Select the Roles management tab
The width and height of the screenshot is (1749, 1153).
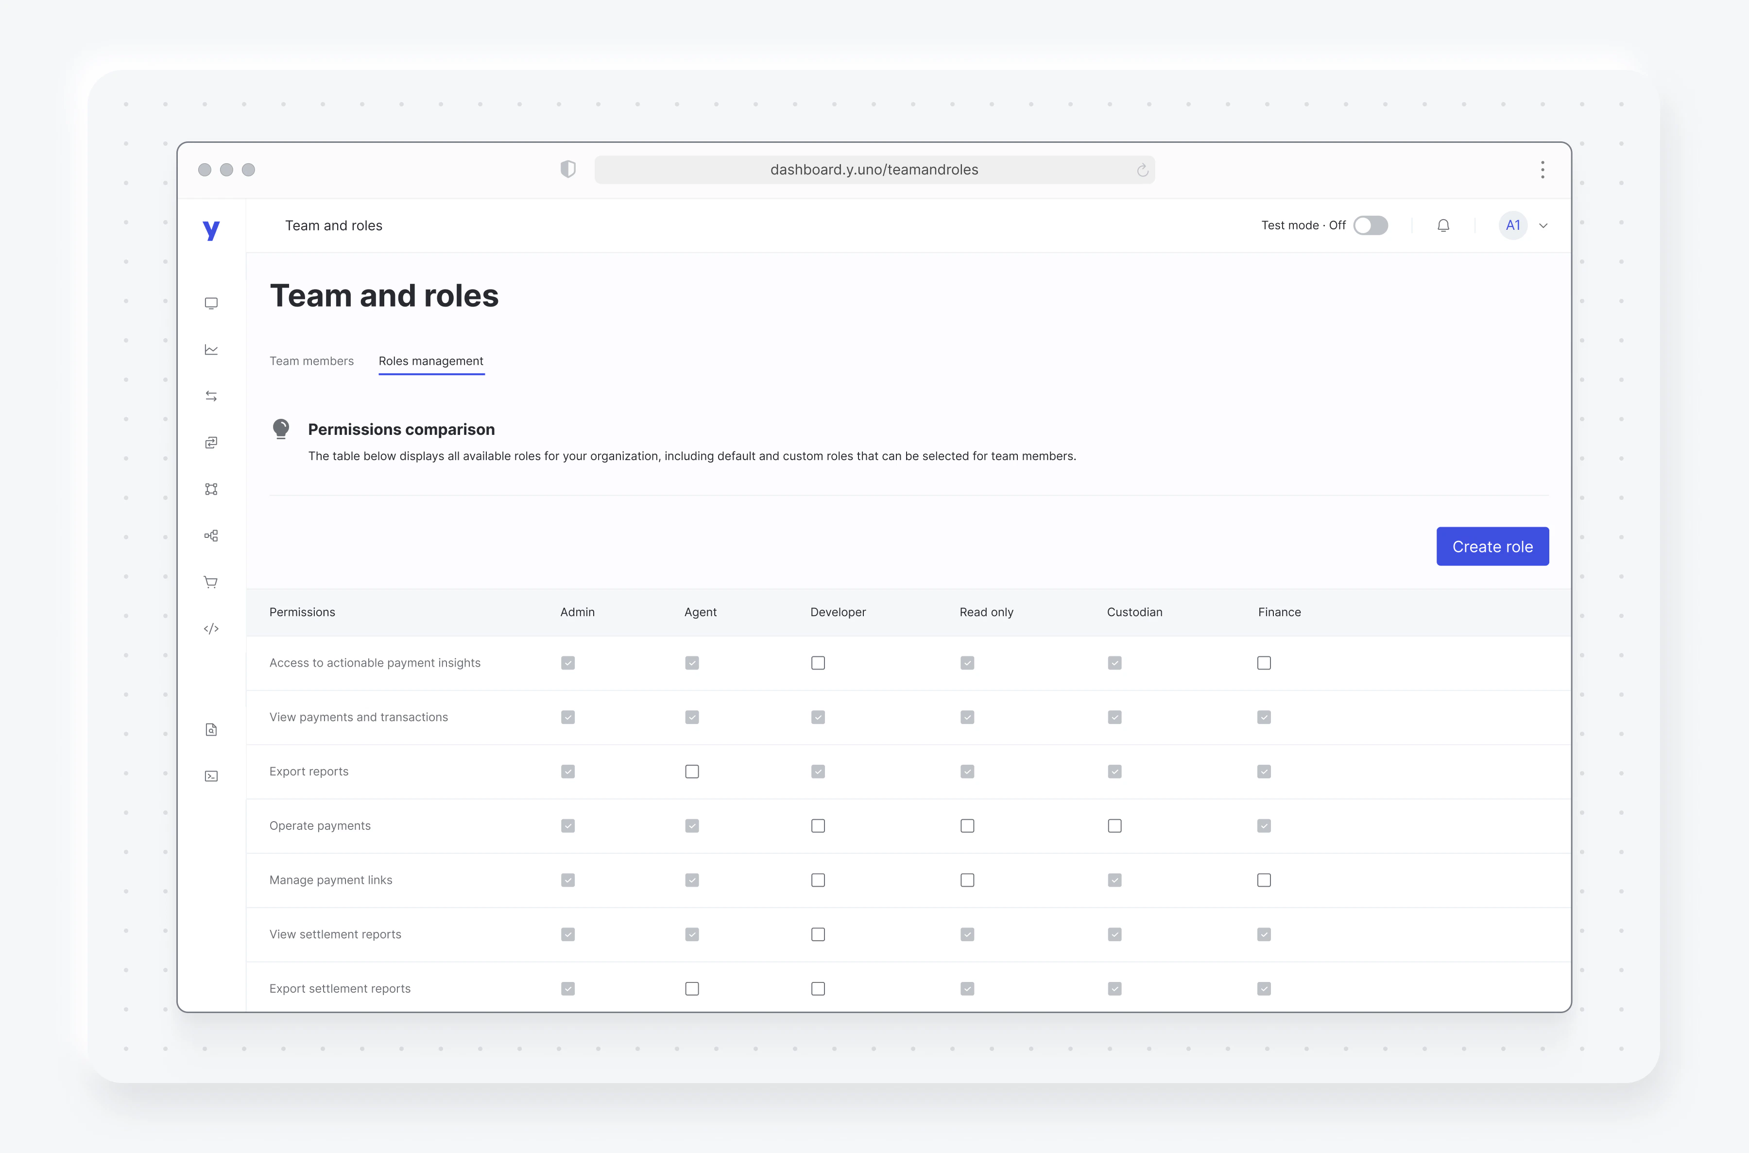(431, 361)
